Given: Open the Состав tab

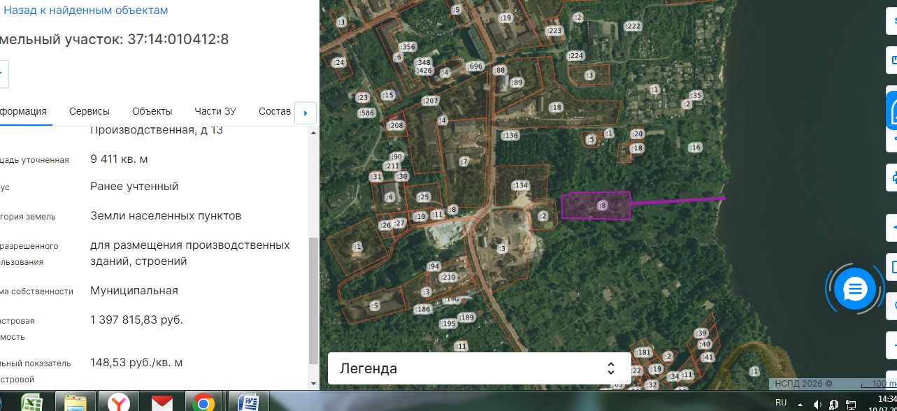Looking at the screenshot, I should tap(275, 112).
